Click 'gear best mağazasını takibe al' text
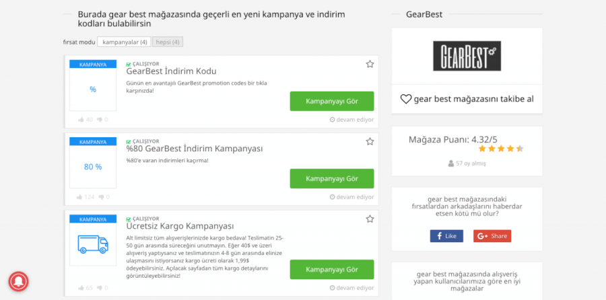The image size is (606, 300). click(473, 100)
